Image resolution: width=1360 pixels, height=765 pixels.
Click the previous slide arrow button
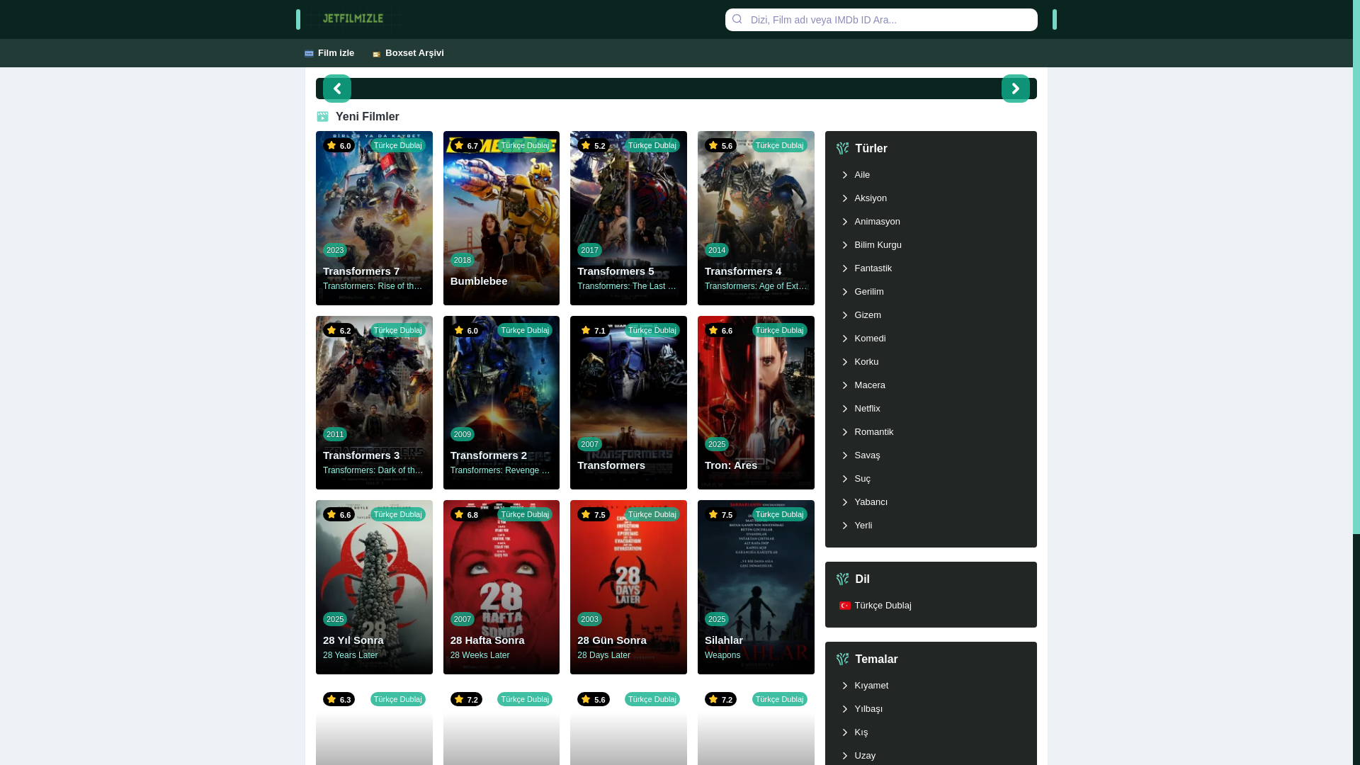tap(337, 89)
